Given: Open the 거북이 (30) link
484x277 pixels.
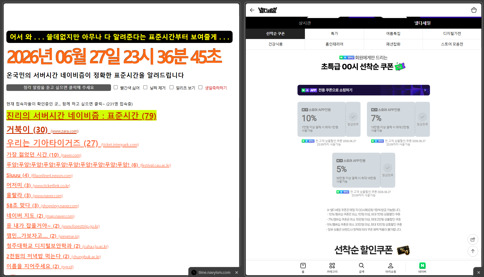Looking at the screenshot, I should click(x=42, y=130).
